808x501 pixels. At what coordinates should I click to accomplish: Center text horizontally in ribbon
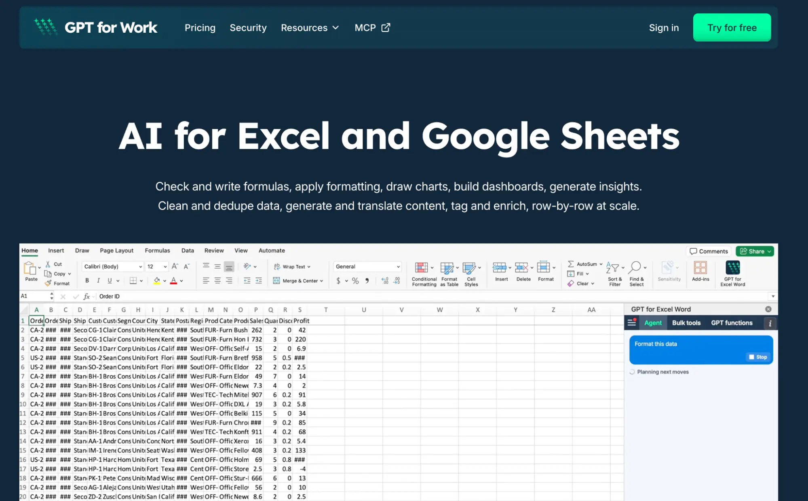[x=217, y=280]
